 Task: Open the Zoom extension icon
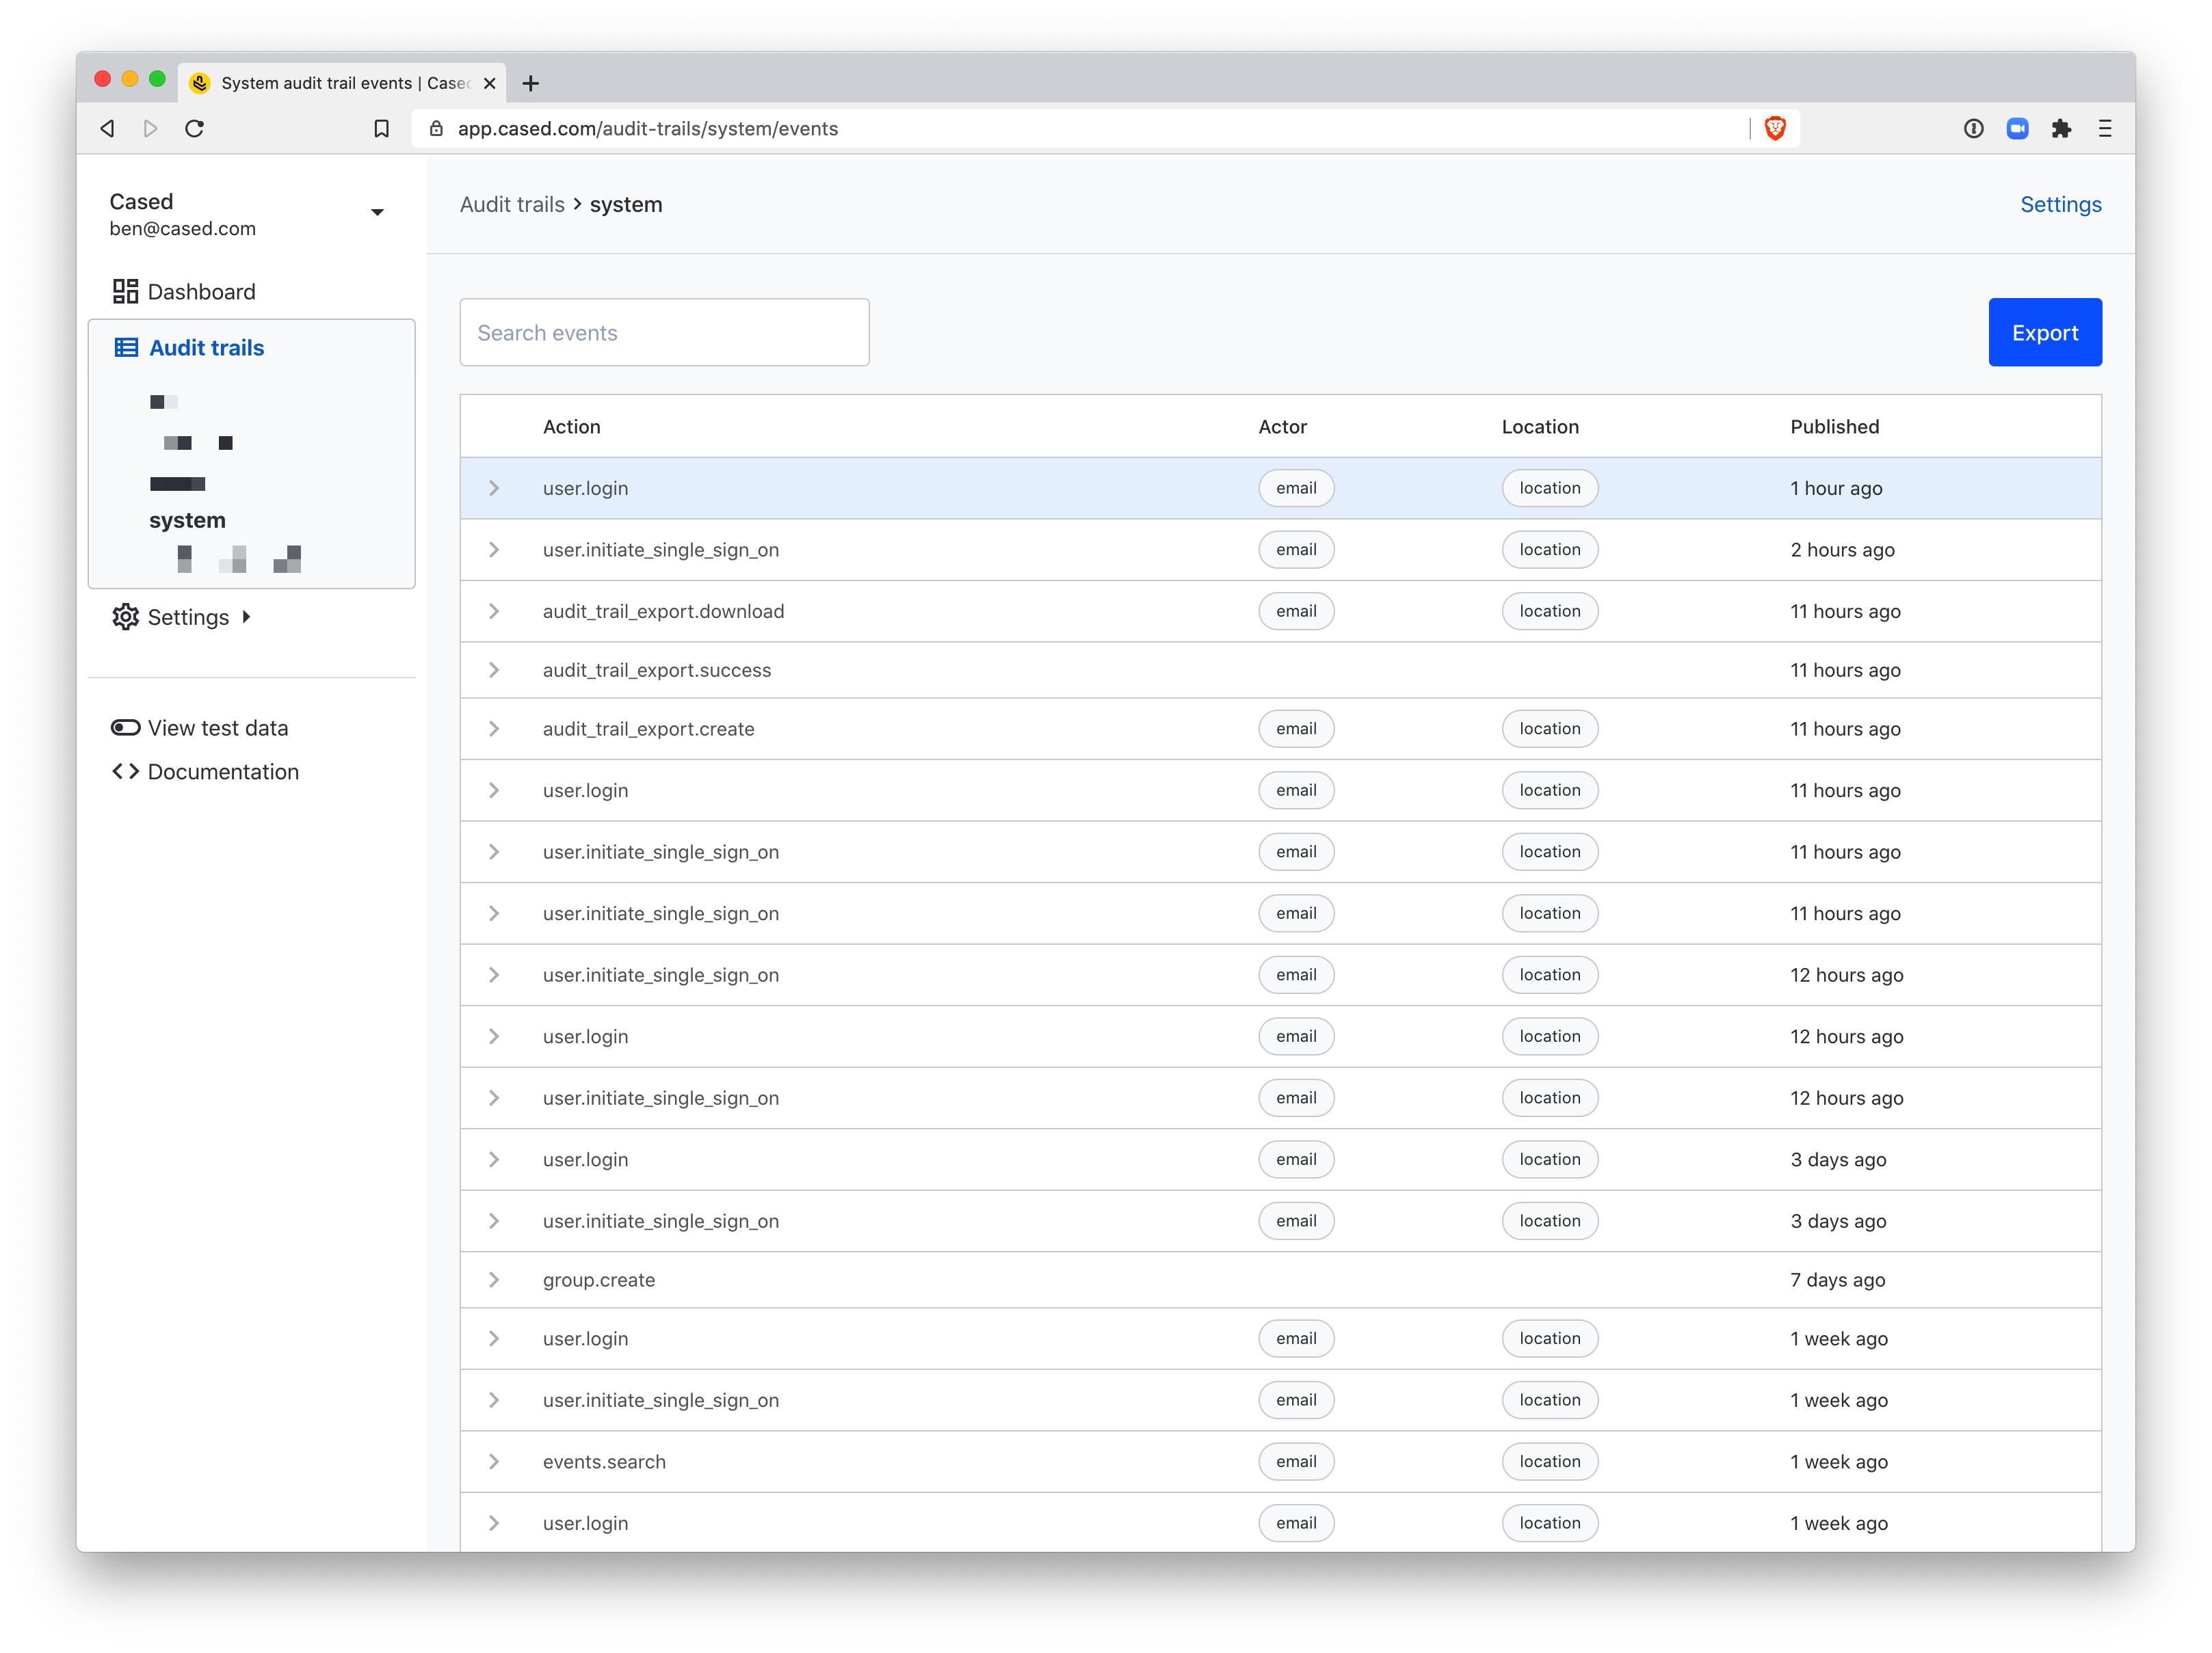click(2017, 128)
